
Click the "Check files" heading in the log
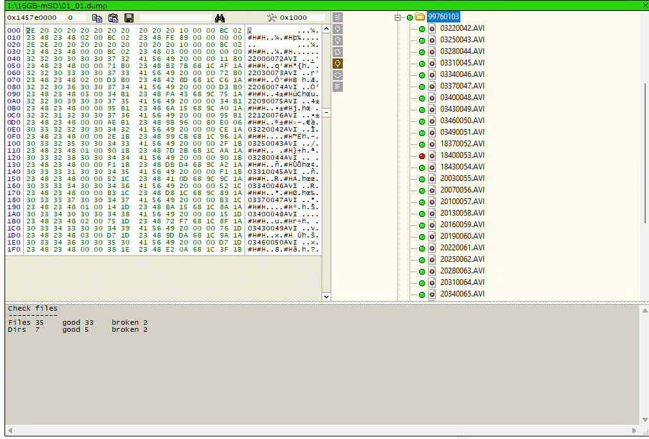[33, 308]
